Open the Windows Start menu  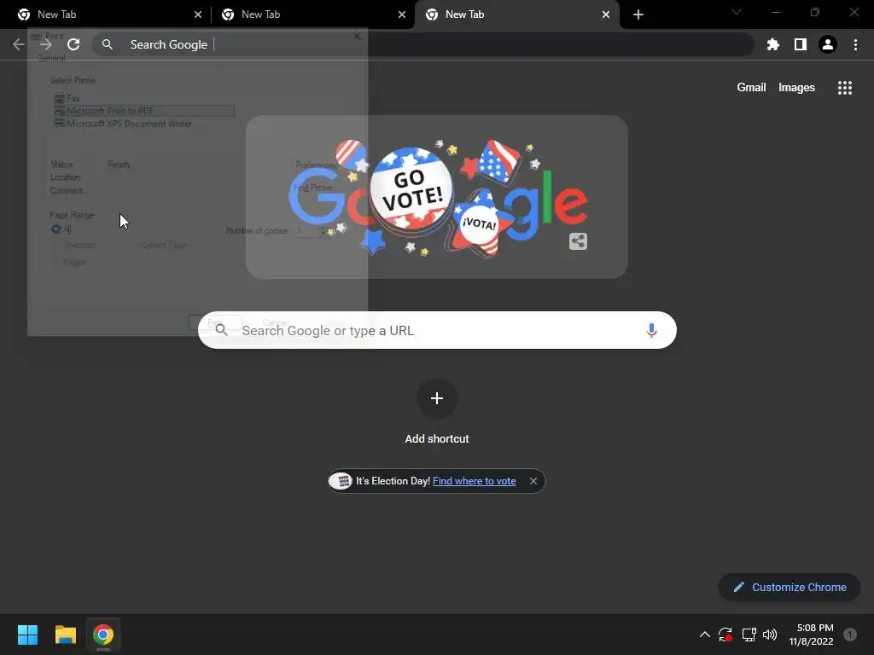(x=27, y=635)
